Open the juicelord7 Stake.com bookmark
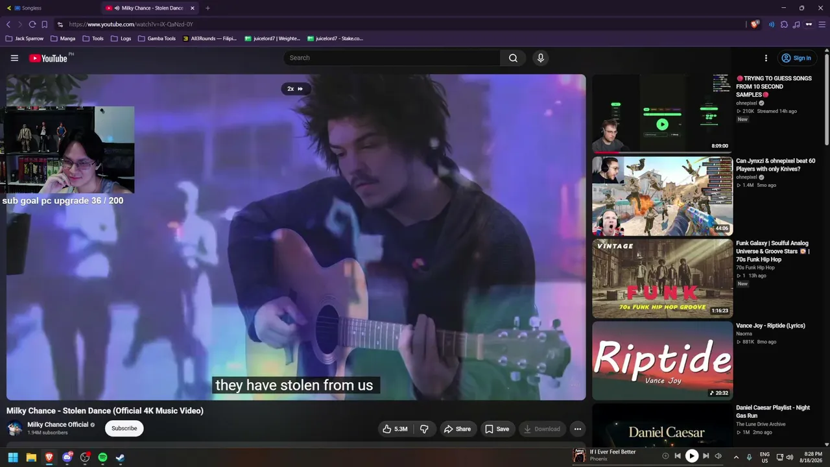830x467 pixels. [335, 38]
